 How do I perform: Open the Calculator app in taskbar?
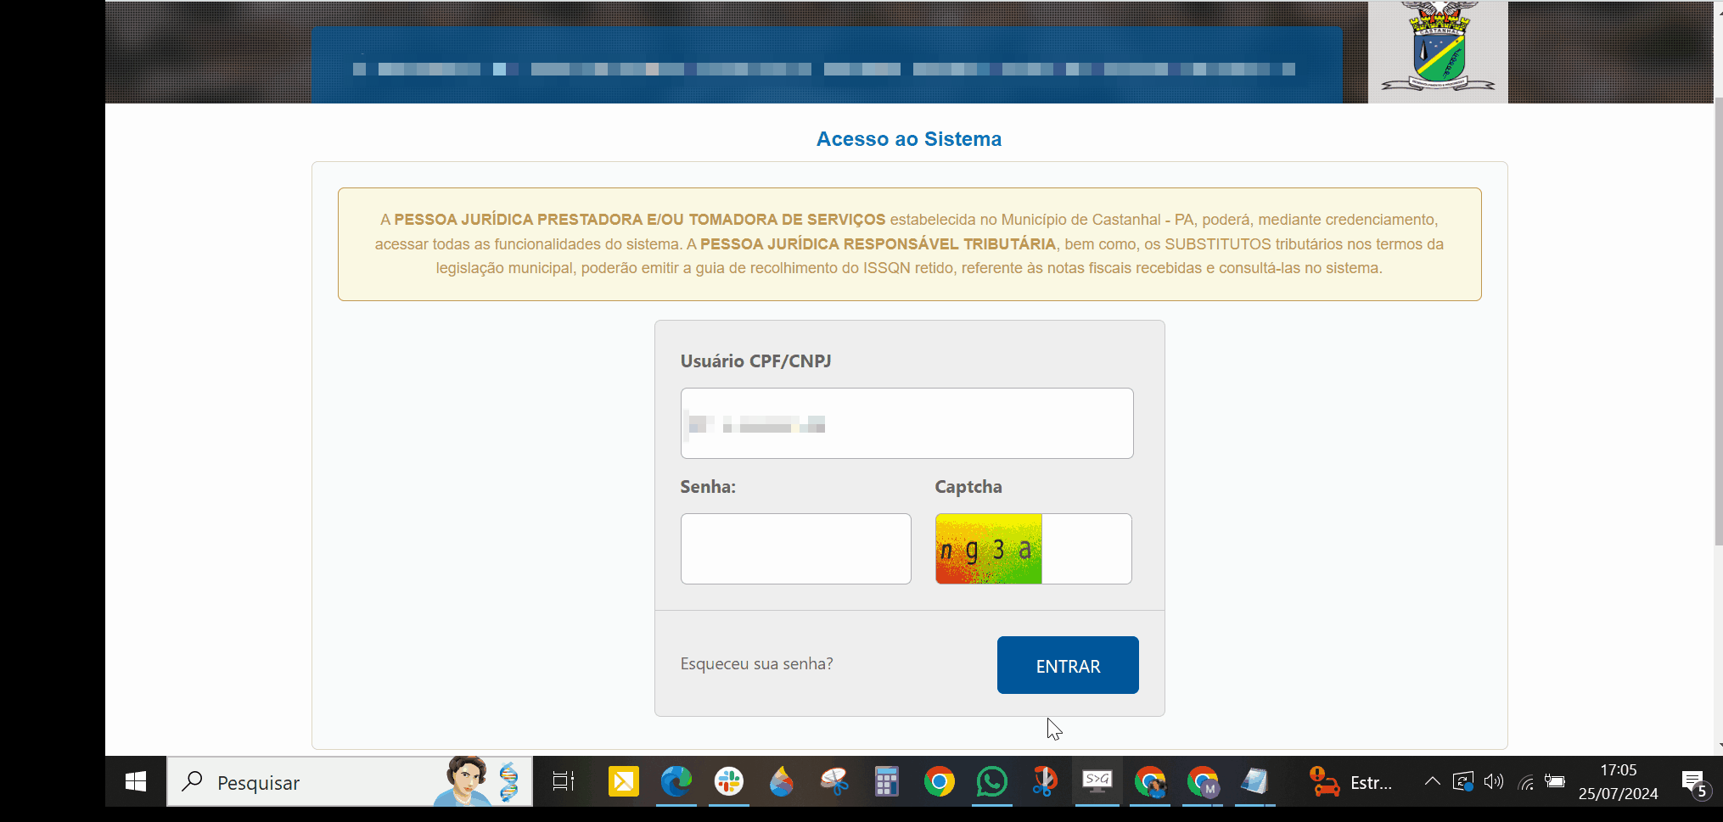coord(886,781)
